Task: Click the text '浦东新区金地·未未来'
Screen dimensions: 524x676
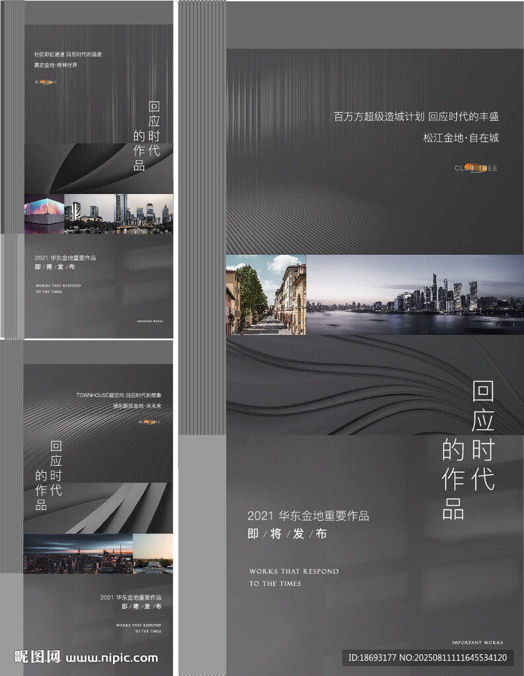Action: (x=137, y=406)
